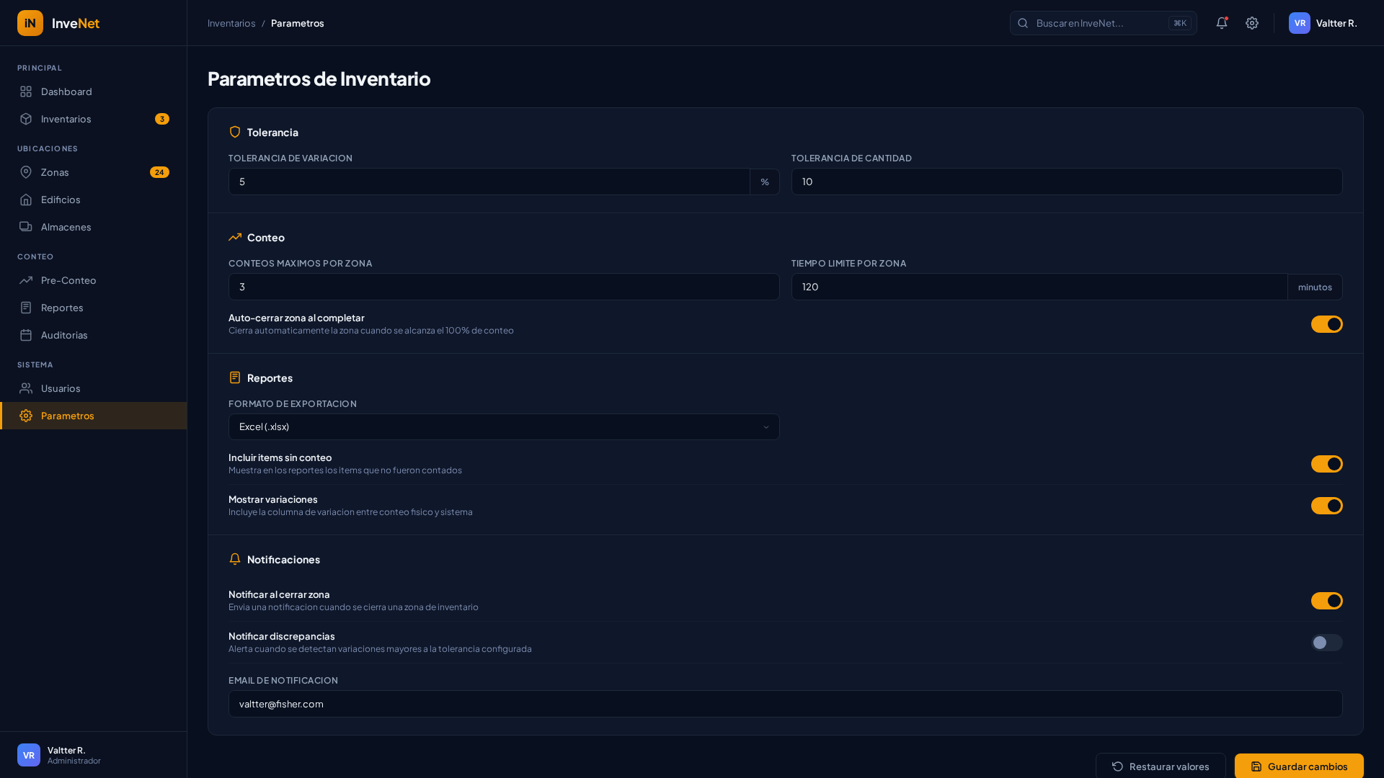
Task: Click Guardar cambios button
Action: pos(1298,766)
